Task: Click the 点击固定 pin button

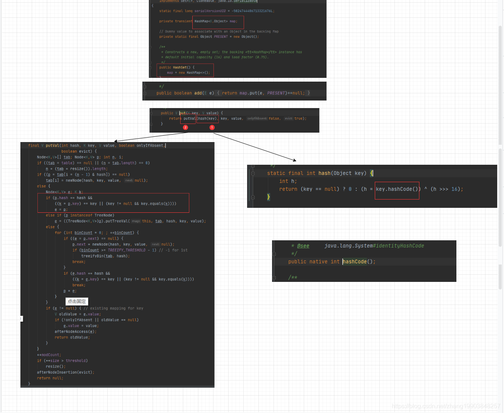Action: (x=77, y=301)
